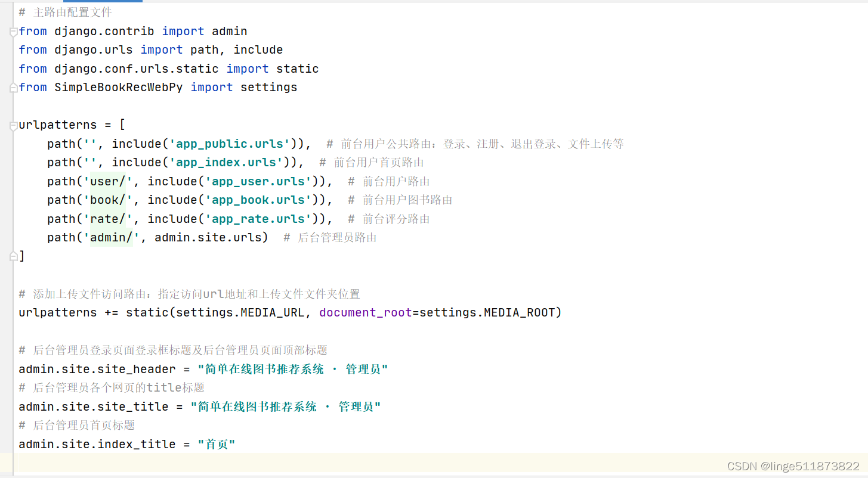
Task: Click the string 'app_book.urls'
Action: [258, 200]
